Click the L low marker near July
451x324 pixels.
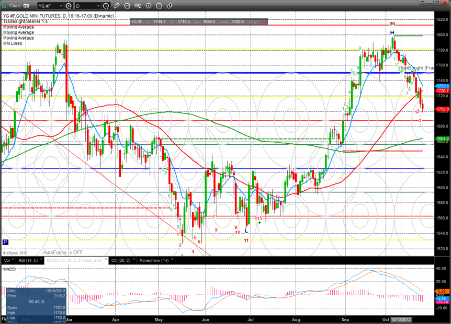[x=246, y=230]
